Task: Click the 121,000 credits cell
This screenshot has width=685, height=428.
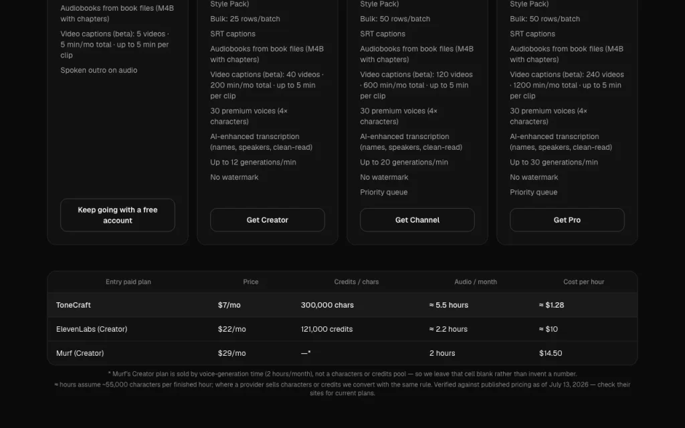Action: click(x=326, y=329)
